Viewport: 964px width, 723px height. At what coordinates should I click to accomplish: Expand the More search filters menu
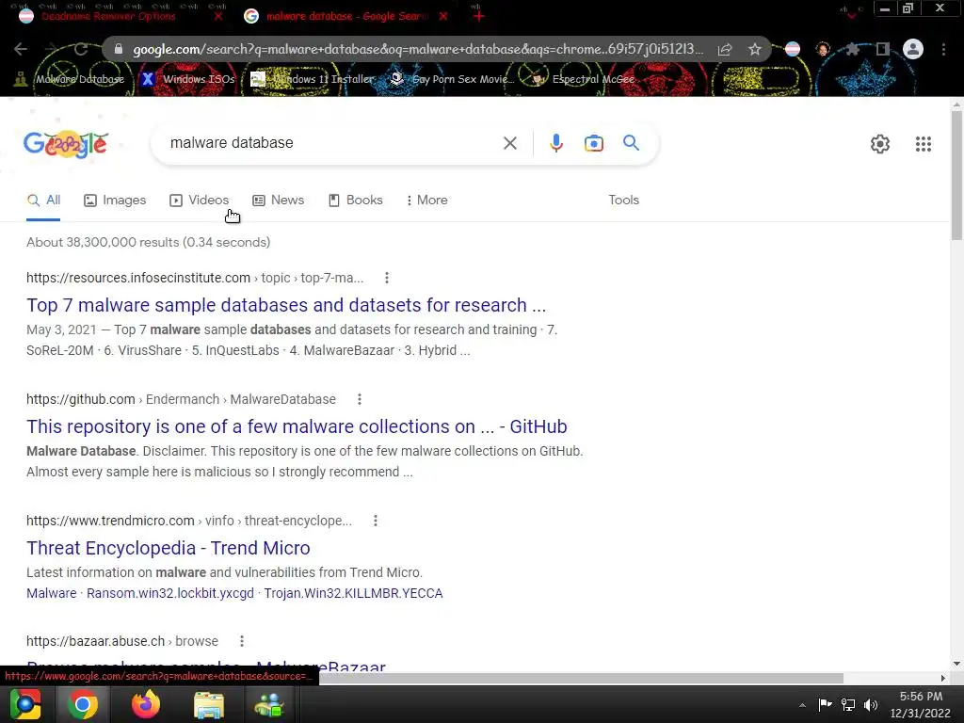point(426,200)
